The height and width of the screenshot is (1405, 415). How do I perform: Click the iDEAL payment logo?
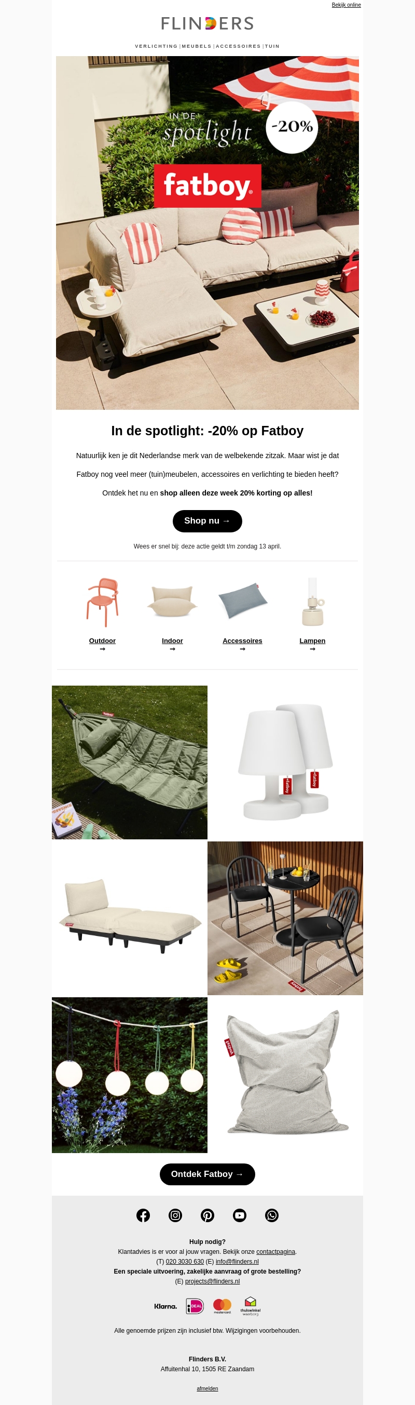tap(195, 1306)
